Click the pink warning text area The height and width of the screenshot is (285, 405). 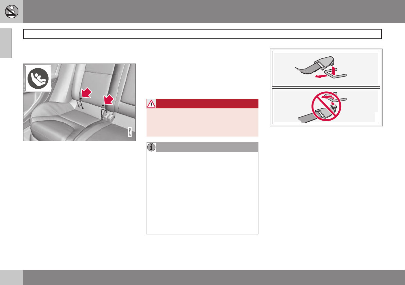(x=202, y=122)
